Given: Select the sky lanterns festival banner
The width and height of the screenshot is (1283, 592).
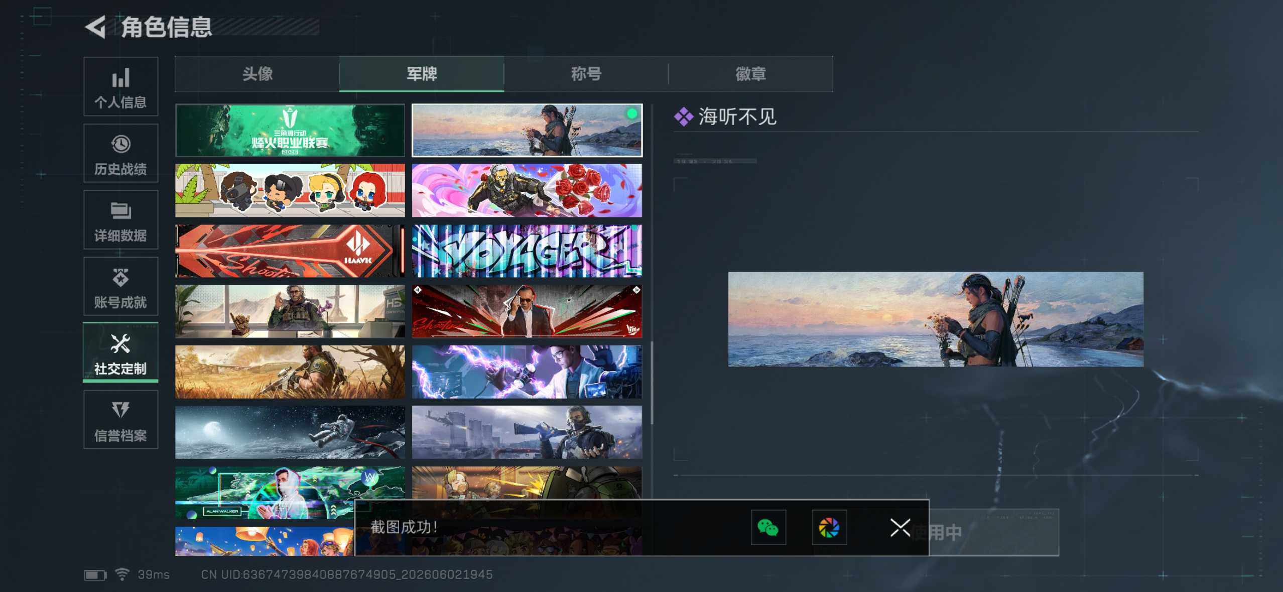Looking at the screenshot, I should (x=264, y=541).
